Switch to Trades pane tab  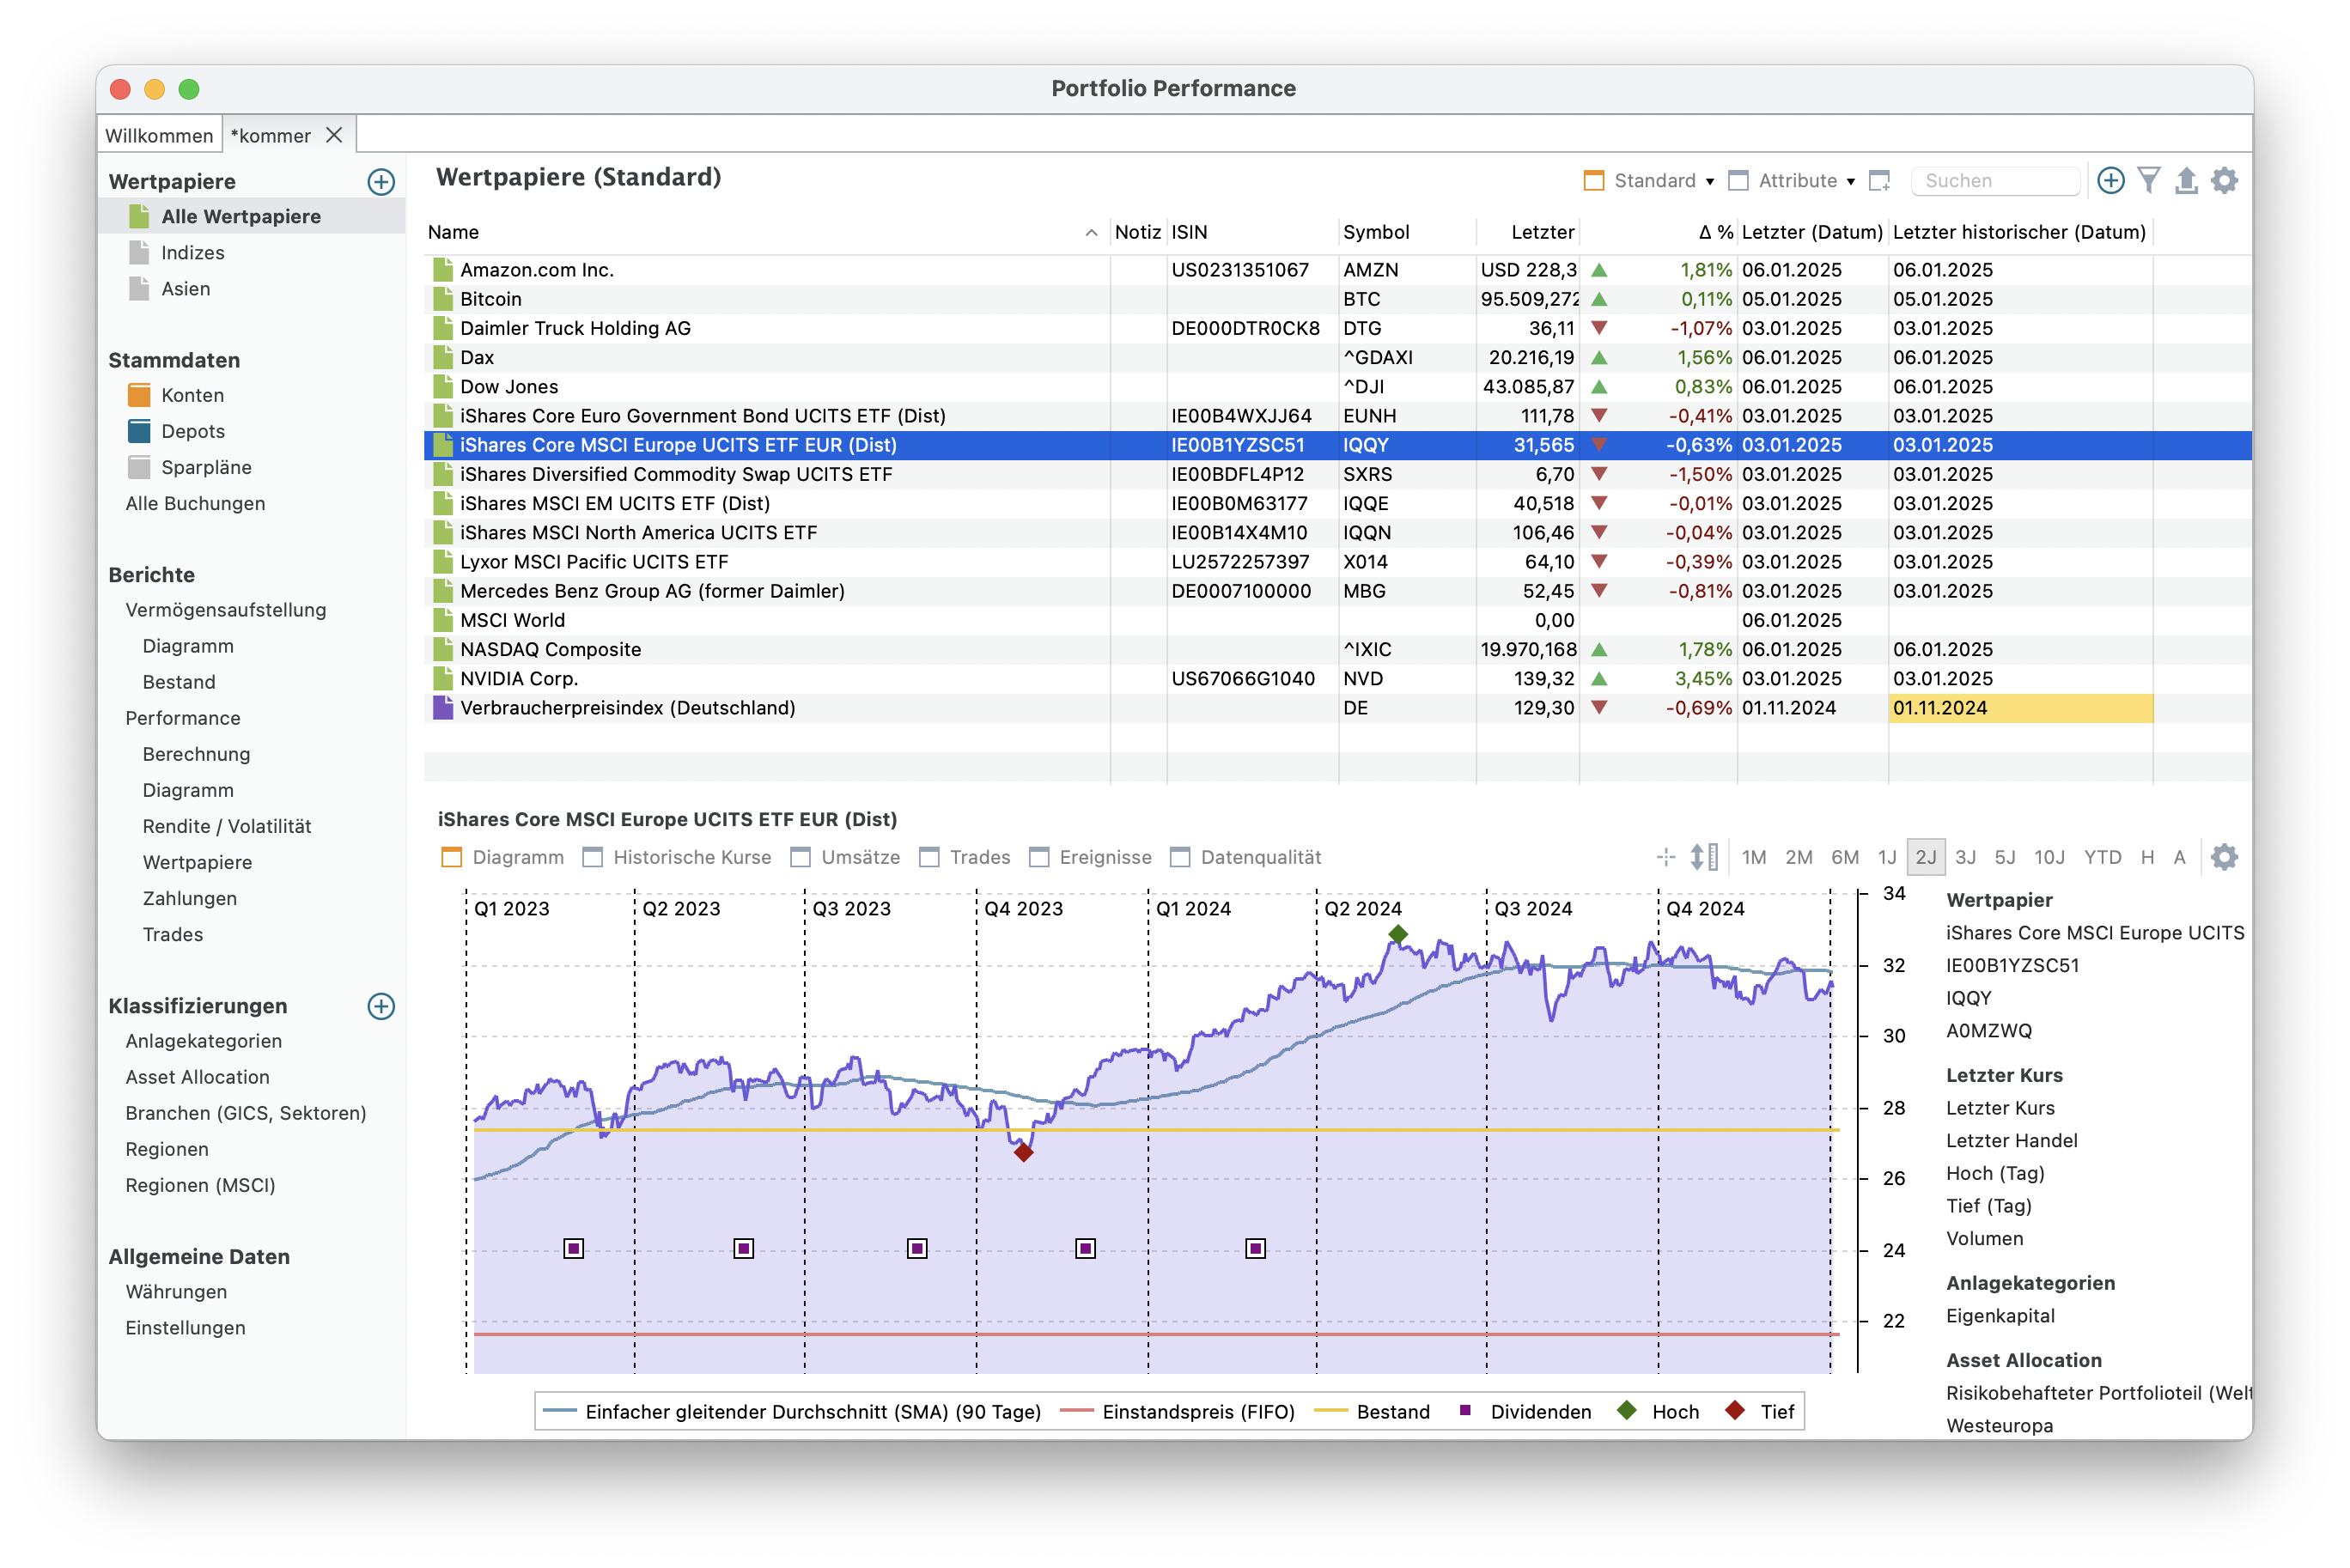(x=965, y=857)
